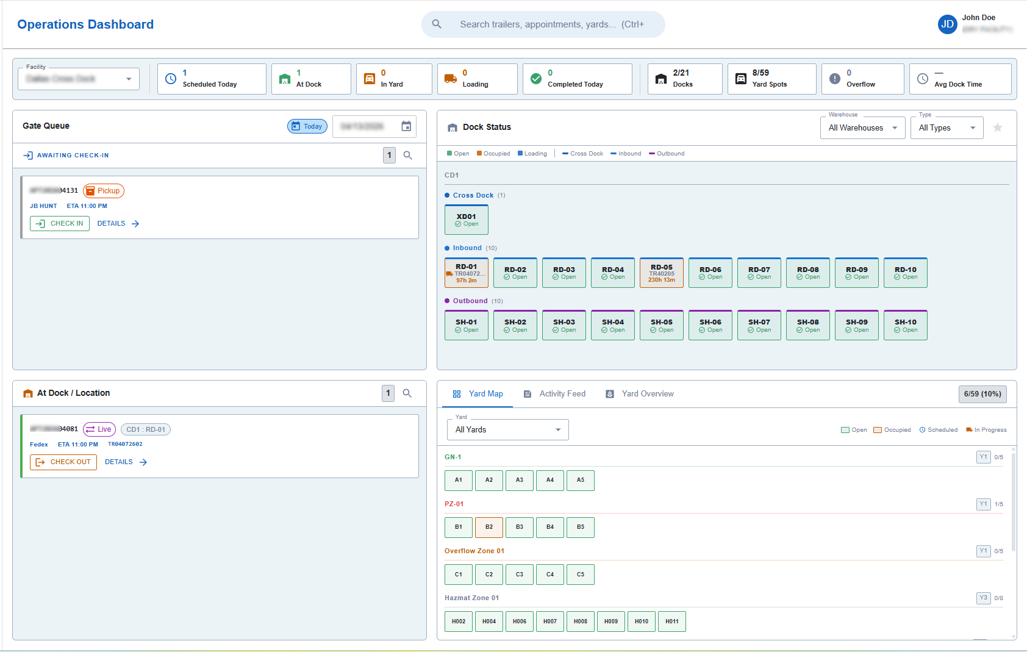The height and width of the screenshot is (652, 1027).
Task: Click the Live toggle on the Fedex trailer card
Action: pos(99,429)
